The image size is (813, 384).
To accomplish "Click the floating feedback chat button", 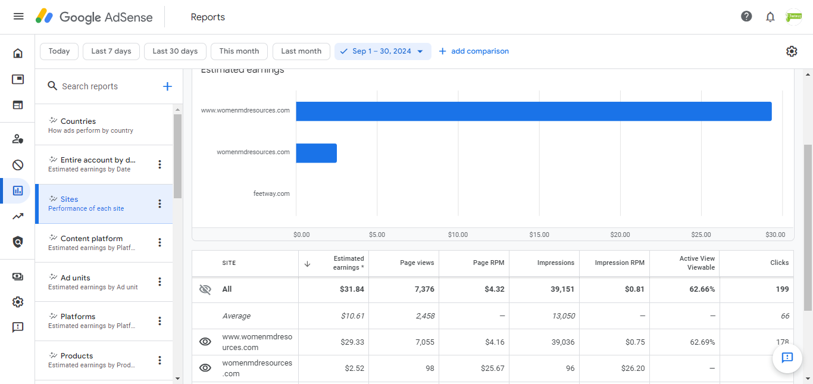I will (787, 358).
